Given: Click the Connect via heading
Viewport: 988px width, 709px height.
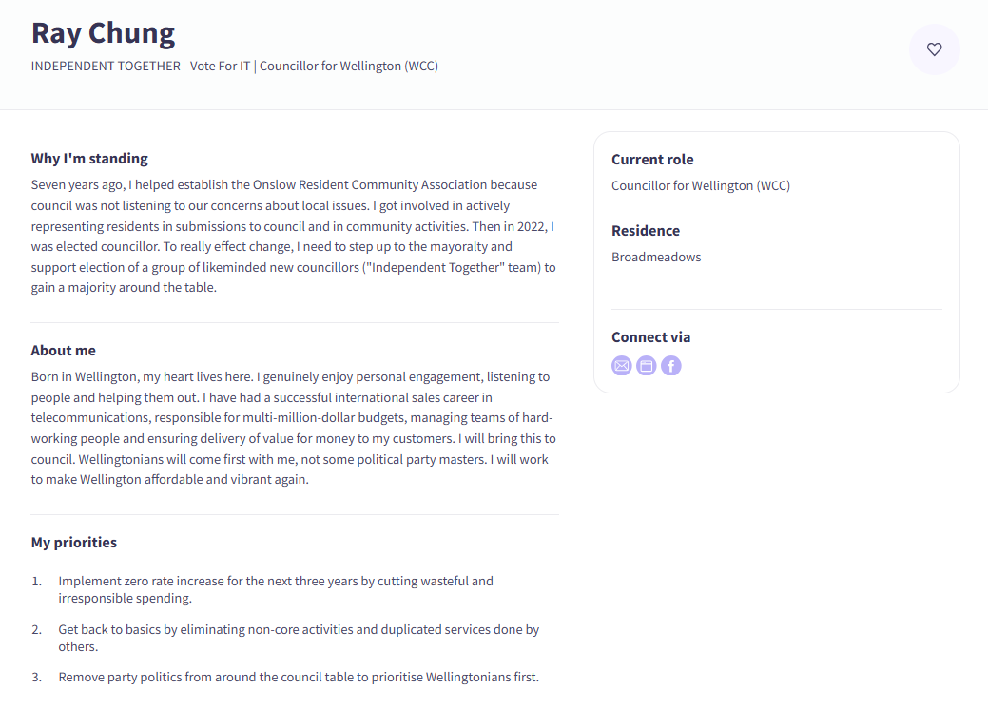Looking at the screenshot, I should pyautogui.click(x=650, y=337).
